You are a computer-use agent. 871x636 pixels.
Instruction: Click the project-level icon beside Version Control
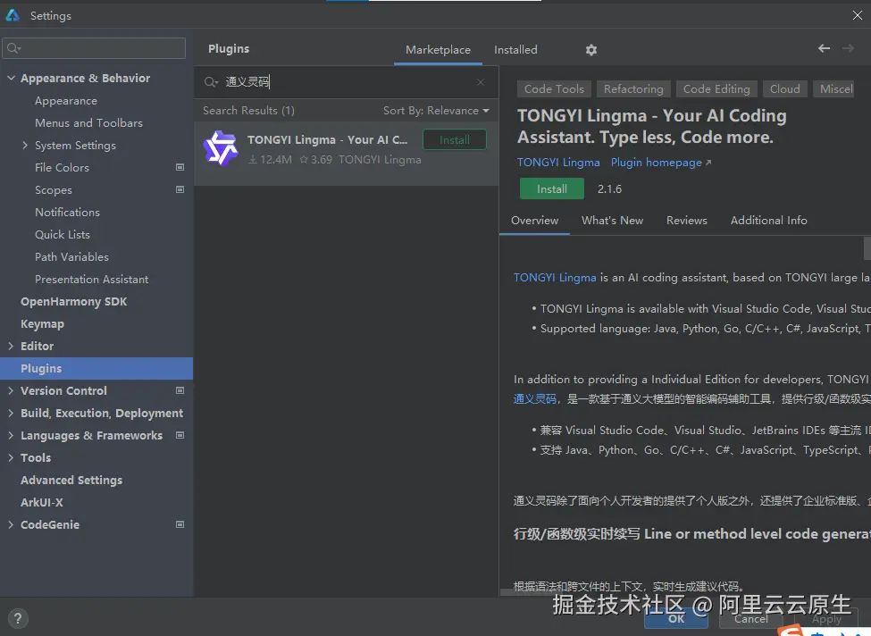[x=180, y=390]
